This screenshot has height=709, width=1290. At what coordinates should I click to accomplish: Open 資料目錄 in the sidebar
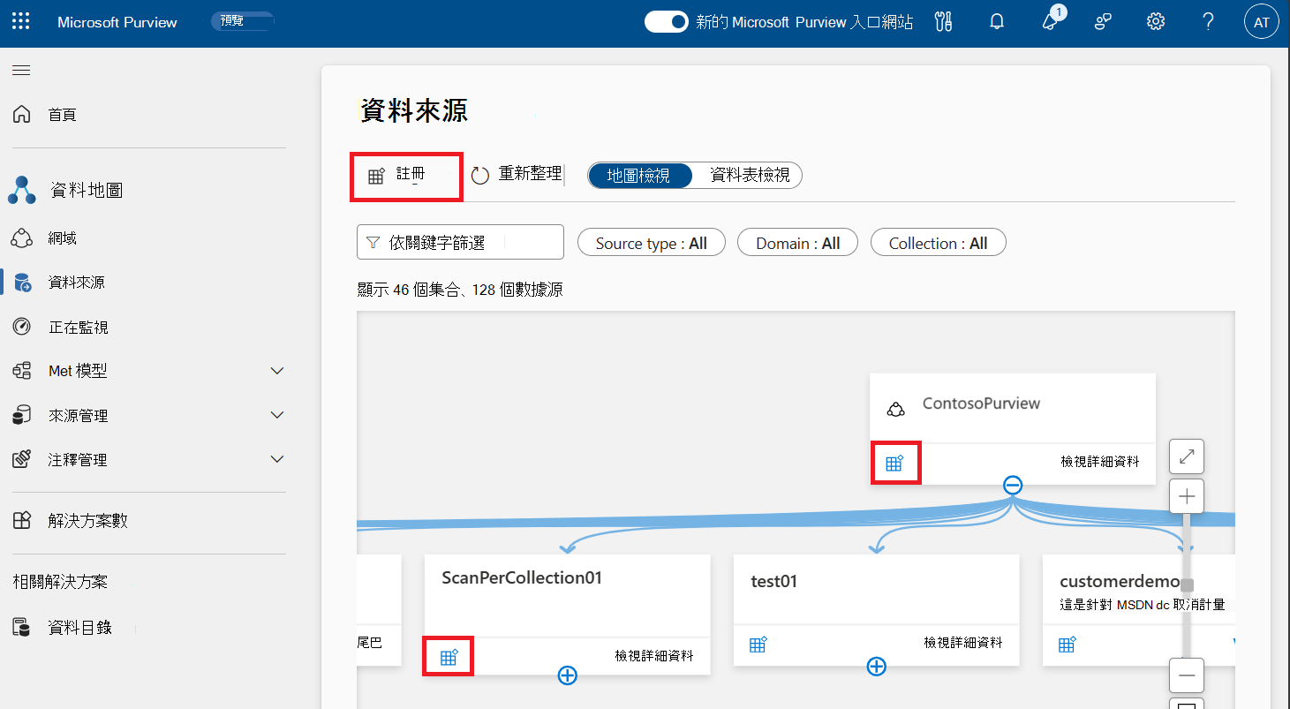point(80,628)
